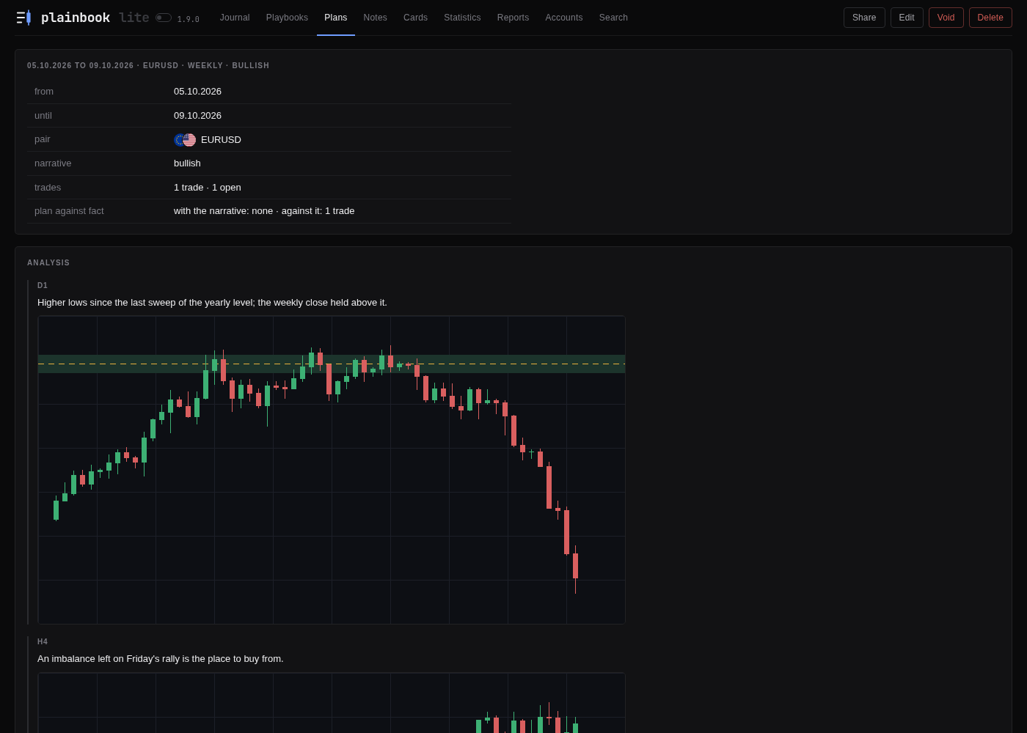Click the narrative value bullish
This screenshot has height=733, width=1027.
click(x=187, y=163)
